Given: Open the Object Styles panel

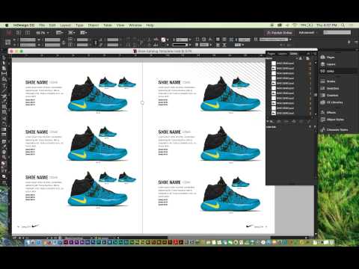Looking at the screenshot, I should [x=332, y=120].
